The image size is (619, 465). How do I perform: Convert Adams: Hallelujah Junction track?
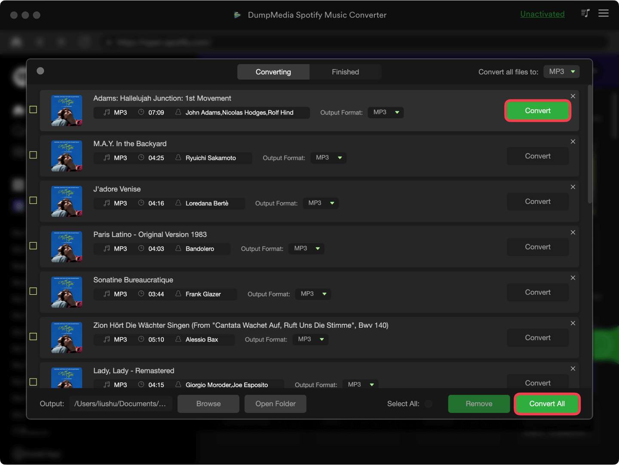tap(538, 111)
